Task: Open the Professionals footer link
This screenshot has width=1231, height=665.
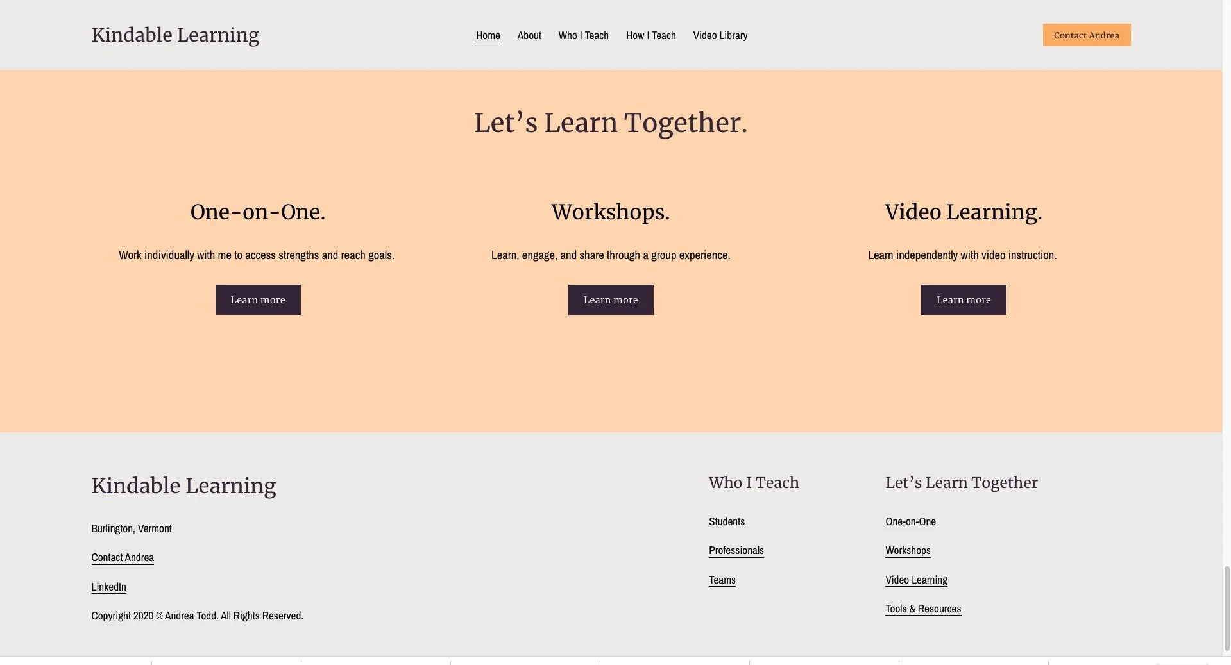Action: click(736, 550)
